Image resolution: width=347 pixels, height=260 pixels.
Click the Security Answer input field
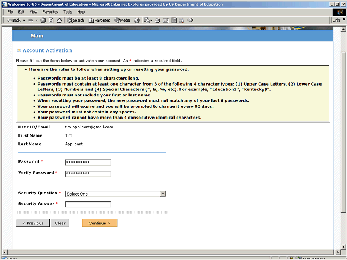pyautogui.click(x=88, y=205)
